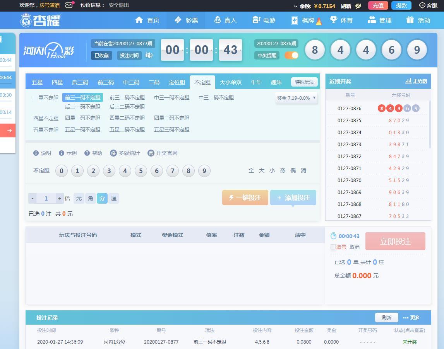This screenshot has height=349, width=444.
Task: Click the mail envelope icon
Action: point(69,5)
